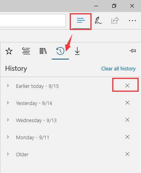Screen dimensions: 141x173
Task: Switch to Favorites star tab
Action: tap(9, 51)
